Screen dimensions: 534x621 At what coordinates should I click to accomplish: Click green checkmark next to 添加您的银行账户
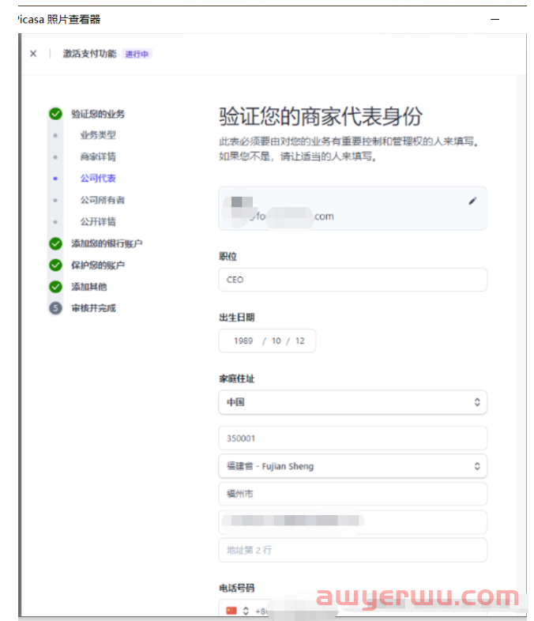pos(55,243)
